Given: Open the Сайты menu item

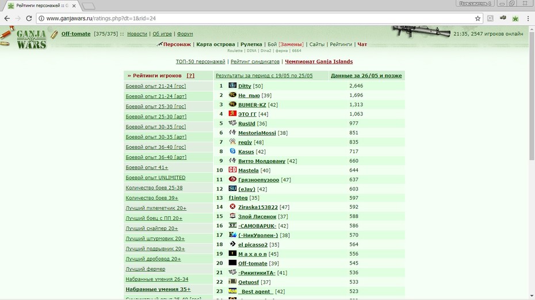Looking at the screenshot, I should [x=316, y=44].
